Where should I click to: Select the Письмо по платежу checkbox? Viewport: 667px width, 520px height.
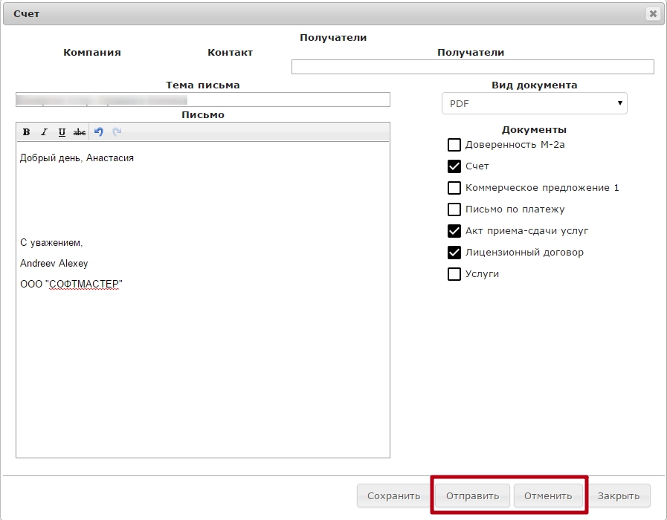coord(454,209)
